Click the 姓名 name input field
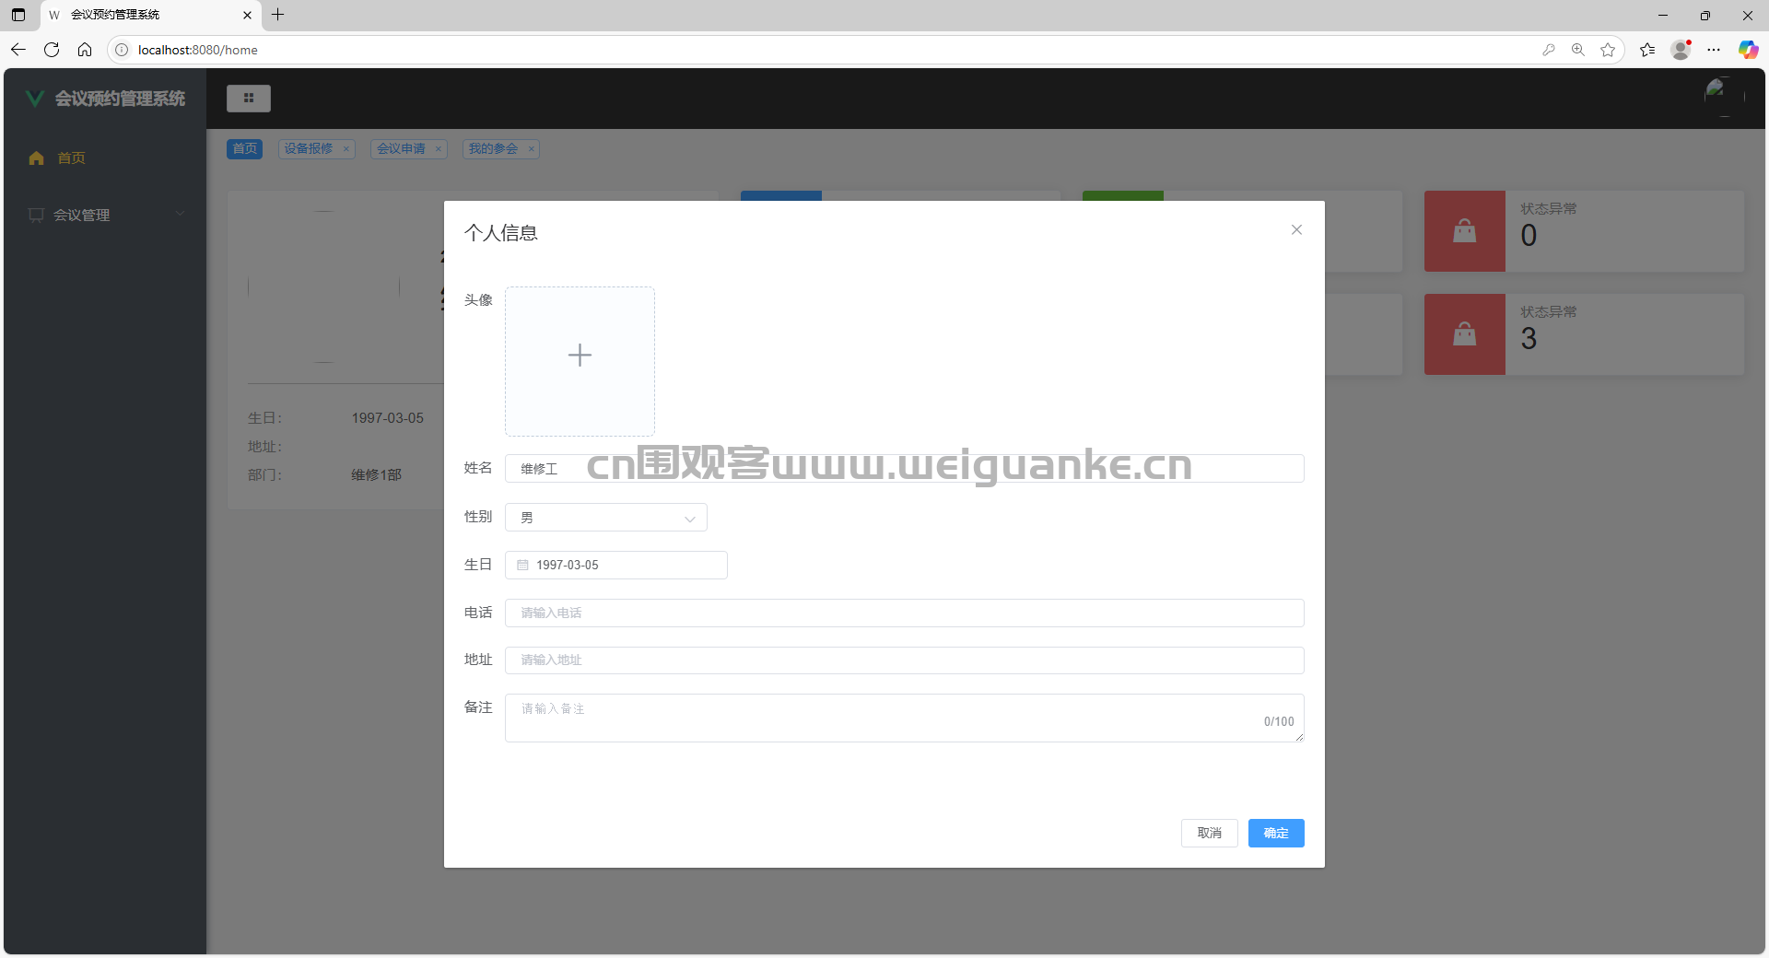Viewport: 1769px width, 958px height. pyautogui.click(x=904, y=468)
